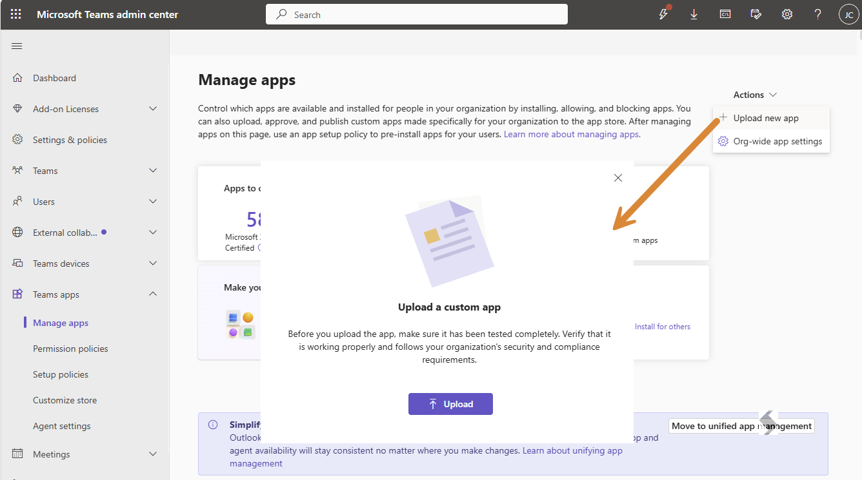Click the Add-on Licenses diamond icon
Screen dimensions: 862x480
click(x=17, y=109)
